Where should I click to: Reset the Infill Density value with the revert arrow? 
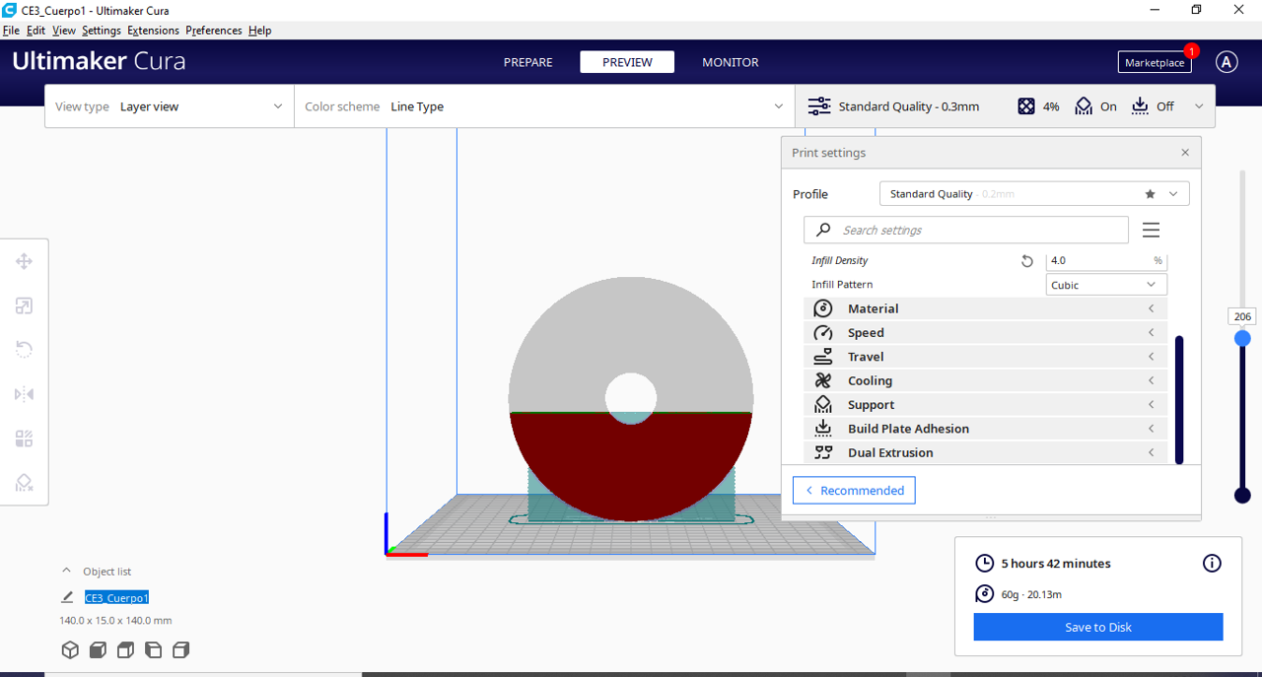(x=1027, y=261)
